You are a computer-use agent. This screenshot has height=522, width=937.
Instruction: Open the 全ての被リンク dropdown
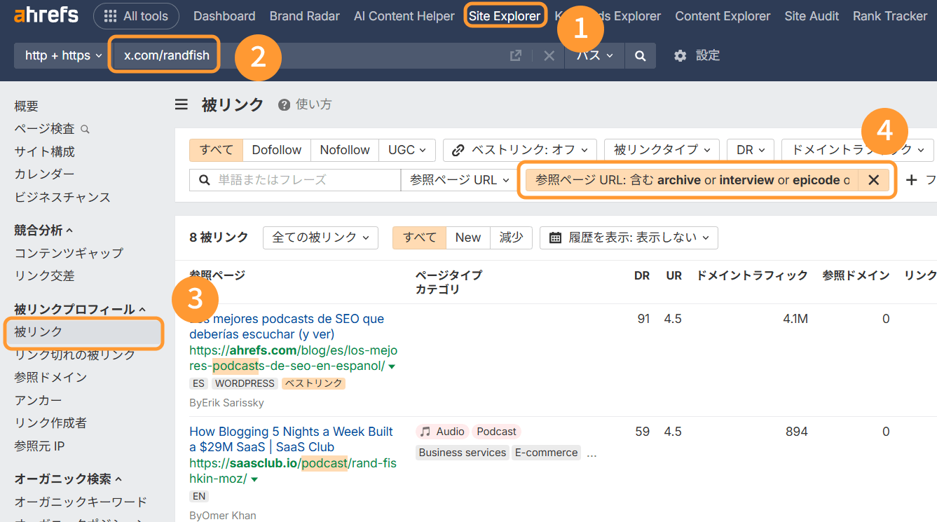click(320, 238)
